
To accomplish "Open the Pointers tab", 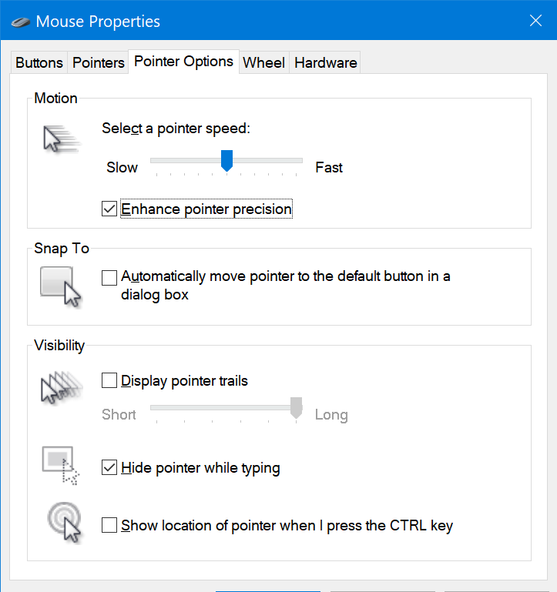I will (99, 63).
